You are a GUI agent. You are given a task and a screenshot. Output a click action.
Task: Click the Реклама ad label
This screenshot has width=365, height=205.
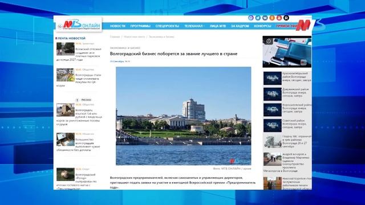(86, 100)
